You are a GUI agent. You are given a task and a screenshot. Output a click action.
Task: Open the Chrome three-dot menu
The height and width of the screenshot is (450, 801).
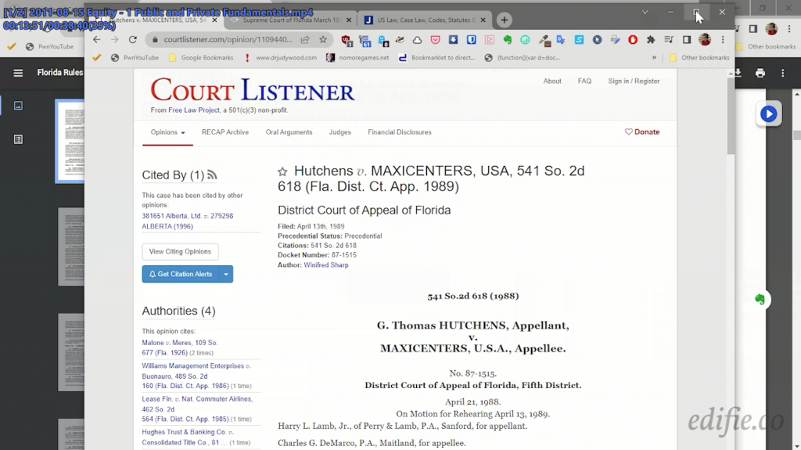point(723,40)
